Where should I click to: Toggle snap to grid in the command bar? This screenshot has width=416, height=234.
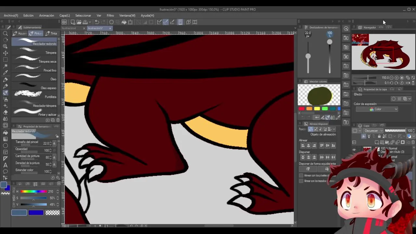172,22
